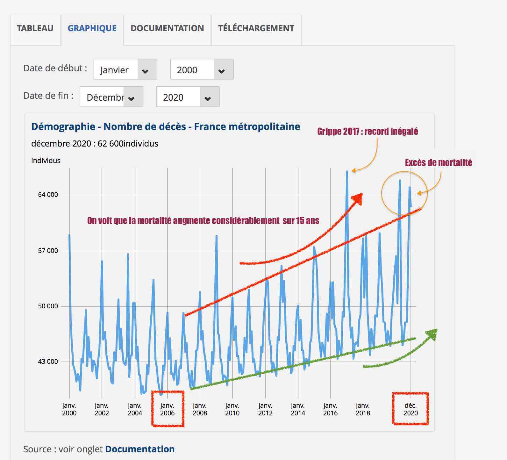Click the déc. 2020 x-axis label
Screen dimensions: 507x460
tap(411, 409)
